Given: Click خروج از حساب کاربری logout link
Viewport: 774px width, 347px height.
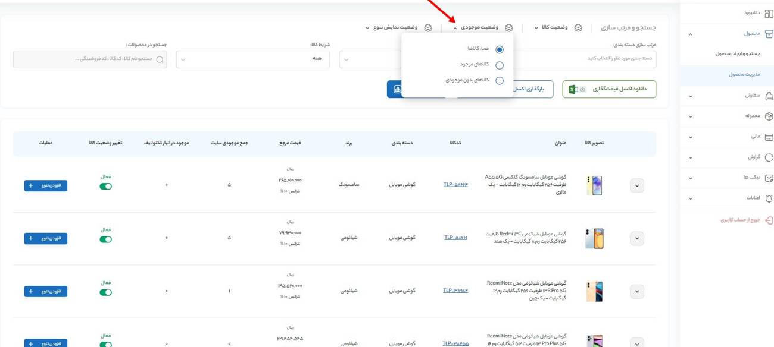Looking at the screenshot, I should click(740, 220).
